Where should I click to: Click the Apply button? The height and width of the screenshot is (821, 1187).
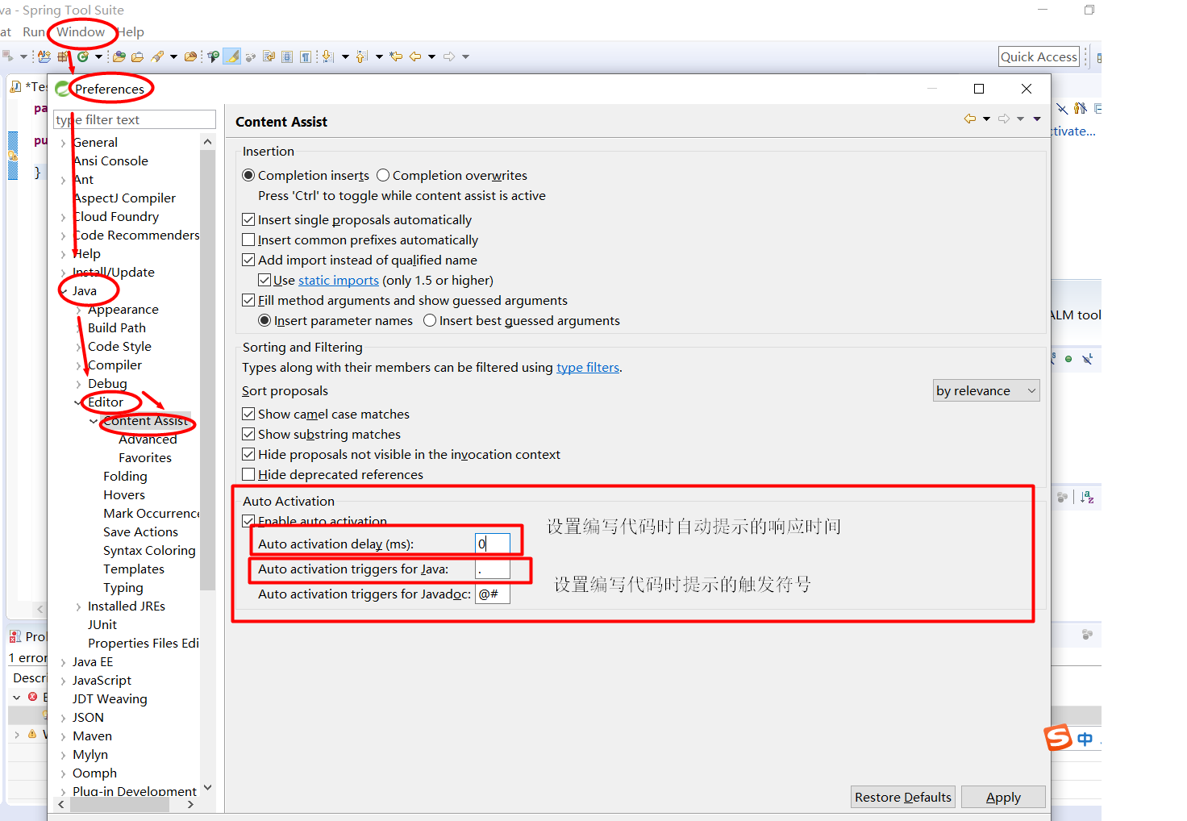tap(1003, 797)
